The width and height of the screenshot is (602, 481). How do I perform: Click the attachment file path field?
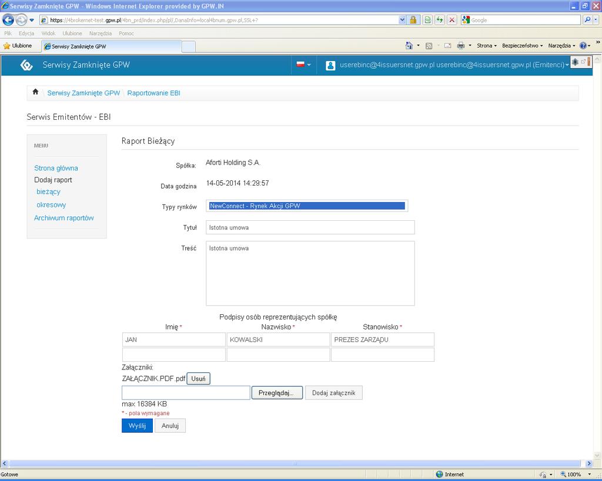tap(186, 393)
